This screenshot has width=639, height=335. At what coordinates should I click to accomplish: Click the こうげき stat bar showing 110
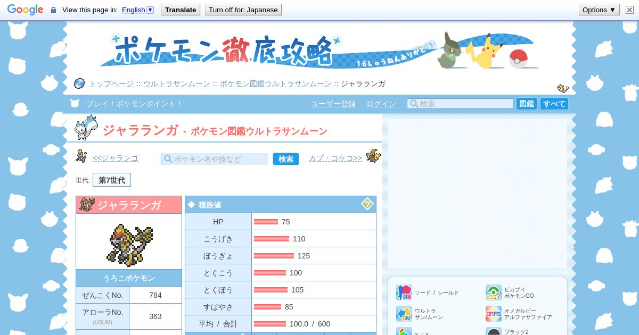pyautogui.click(x=272, y=239)
